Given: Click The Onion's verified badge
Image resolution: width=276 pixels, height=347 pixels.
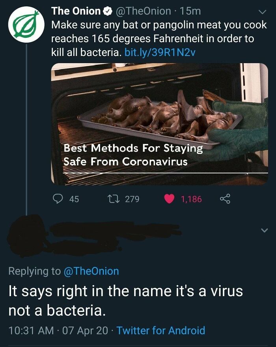Looking at the screenshot, I should 104,11.
